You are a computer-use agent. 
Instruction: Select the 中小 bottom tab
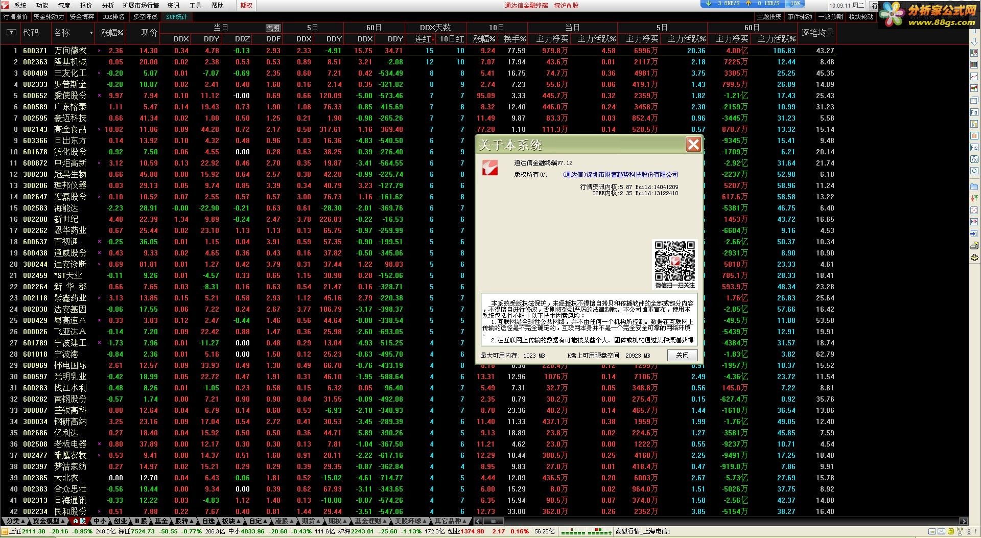pyautogui.click(x=100, y=521)
